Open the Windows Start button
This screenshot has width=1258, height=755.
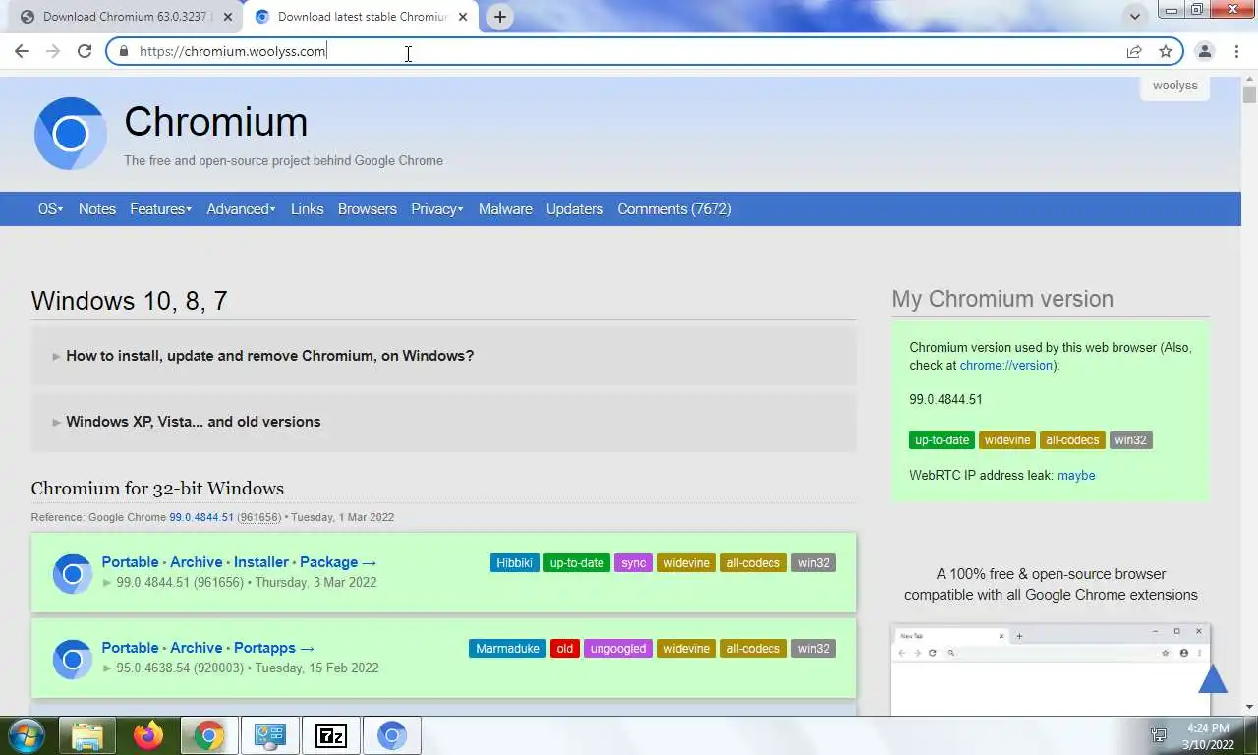[x=25, y=735]
